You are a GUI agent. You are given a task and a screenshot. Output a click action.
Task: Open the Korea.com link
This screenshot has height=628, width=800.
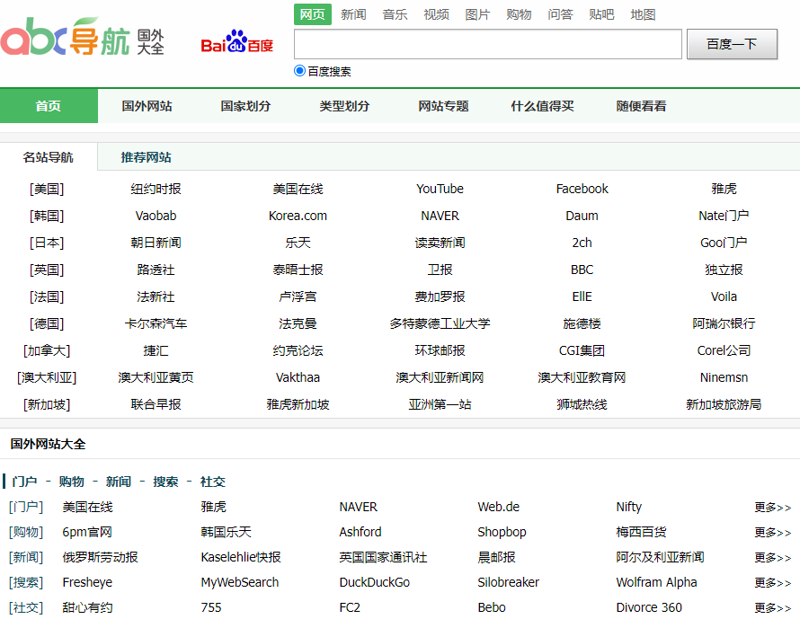pyautogui.click(x=298, y=216)
